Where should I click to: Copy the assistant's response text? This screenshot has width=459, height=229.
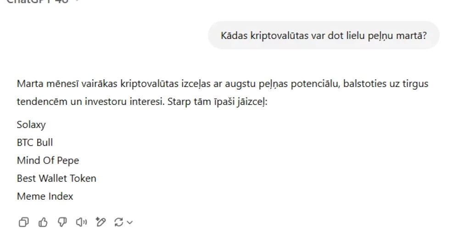click(24, 222)
